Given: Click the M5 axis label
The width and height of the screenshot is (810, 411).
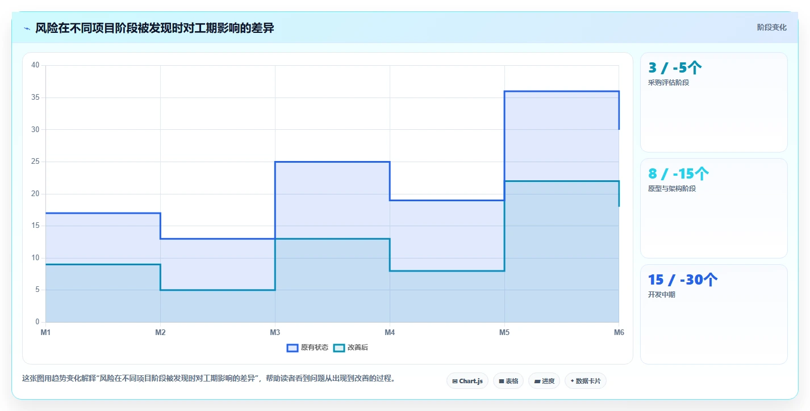Looking at the screenshot, I should [x=504, y=333].
